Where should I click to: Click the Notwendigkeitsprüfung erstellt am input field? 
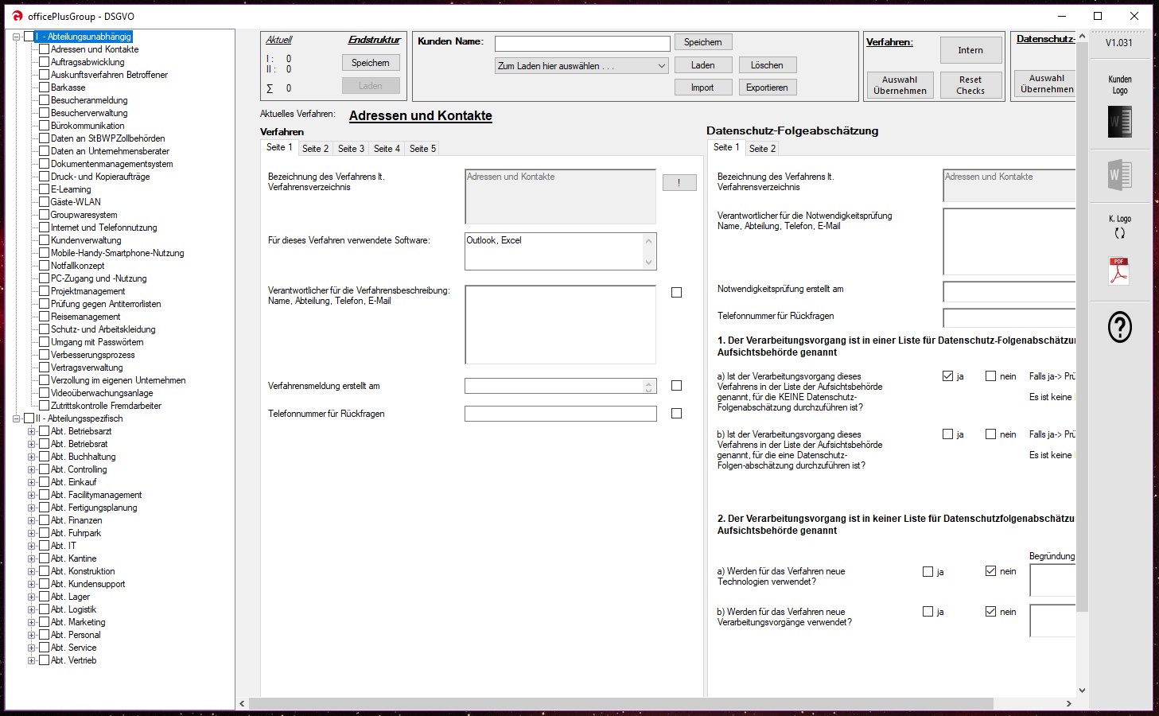click(1009, 291)
